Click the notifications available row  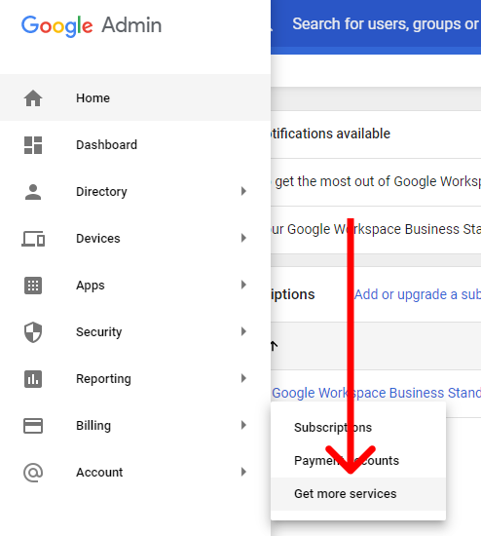(x=376, y=134)
